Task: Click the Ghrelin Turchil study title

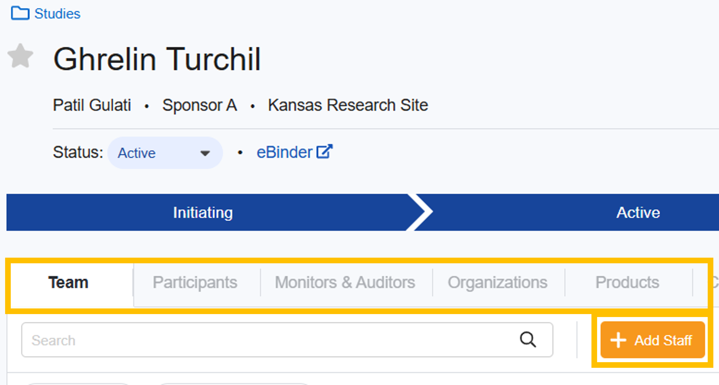Action: [x=157, y=59]
